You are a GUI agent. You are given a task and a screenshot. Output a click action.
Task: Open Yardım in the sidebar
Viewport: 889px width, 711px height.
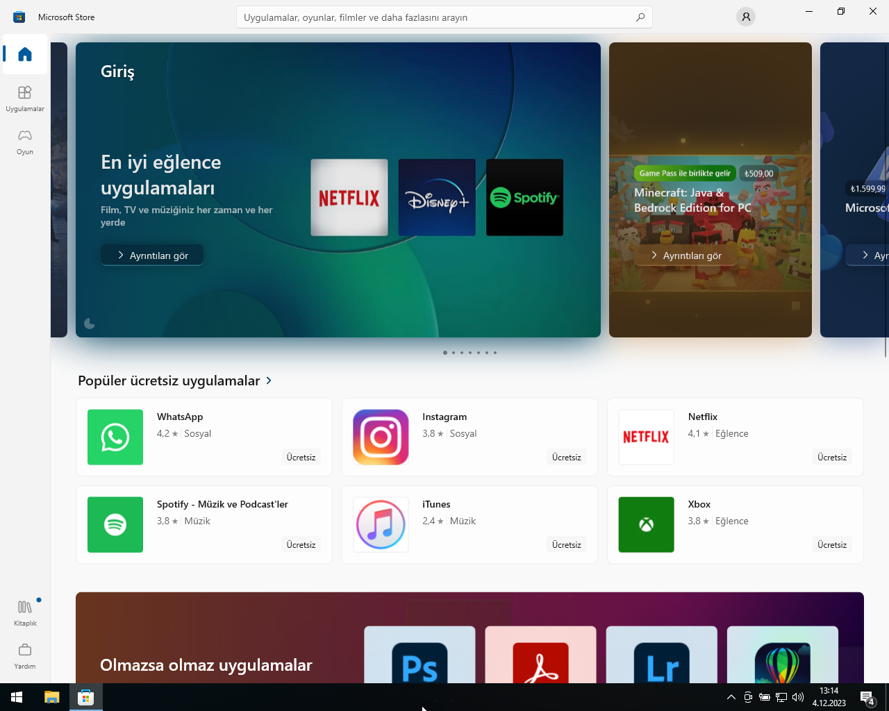click(x=25, y=656)
